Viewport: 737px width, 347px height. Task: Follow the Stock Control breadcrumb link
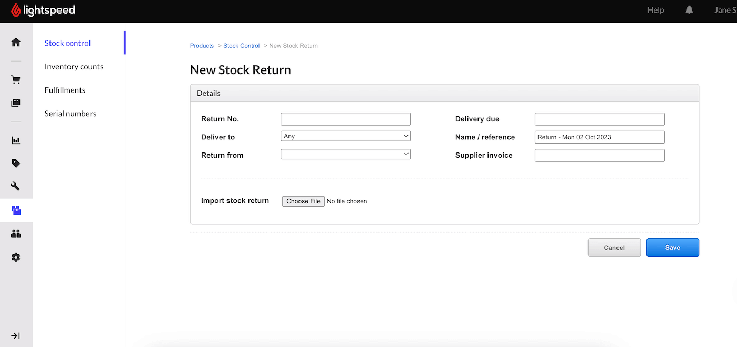pyautogui.click(x=241, y=46)
